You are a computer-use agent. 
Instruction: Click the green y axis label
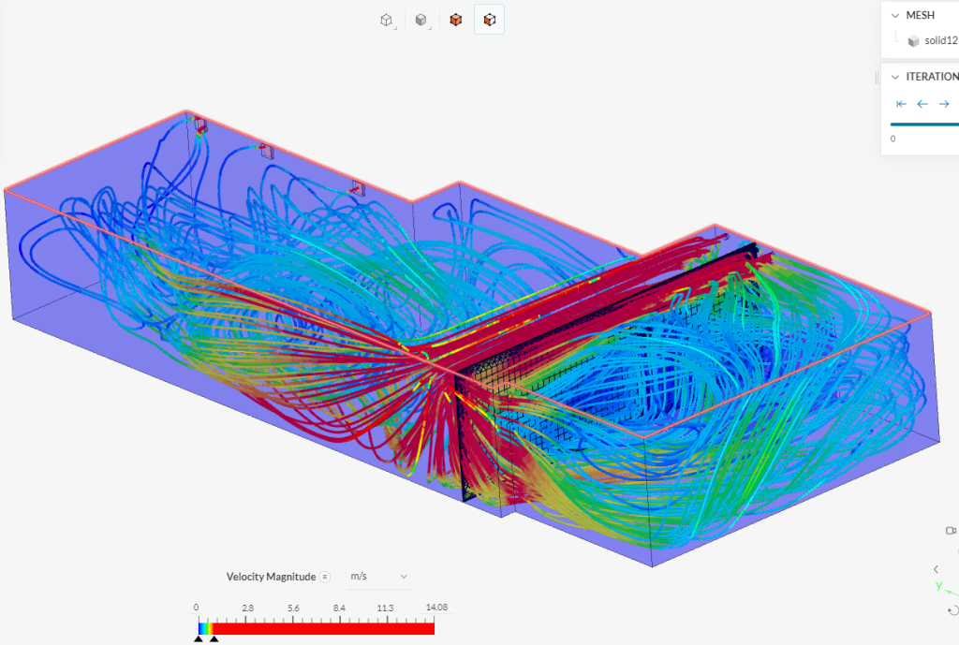(x=938, y=585)
